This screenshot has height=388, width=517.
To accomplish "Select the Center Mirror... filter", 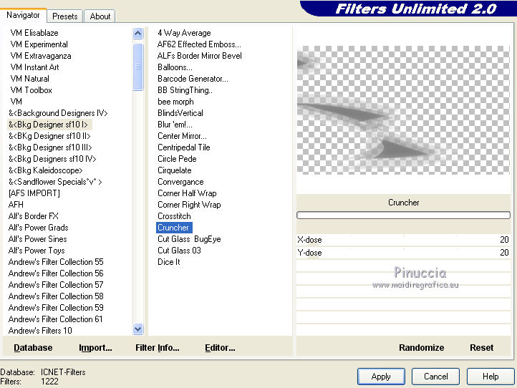I will coord(182,136).
